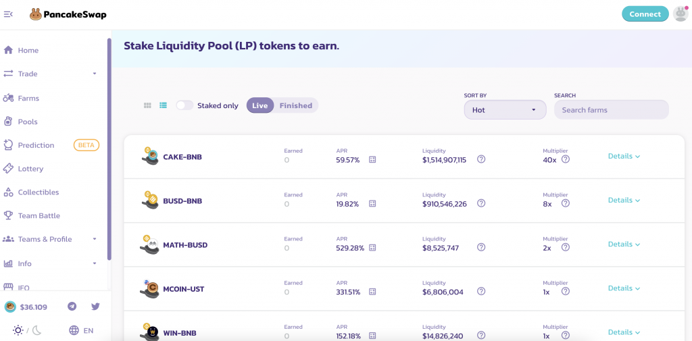Expand Details for CAKE-BNB
692x341 pixels.
(x=624, y=156)
